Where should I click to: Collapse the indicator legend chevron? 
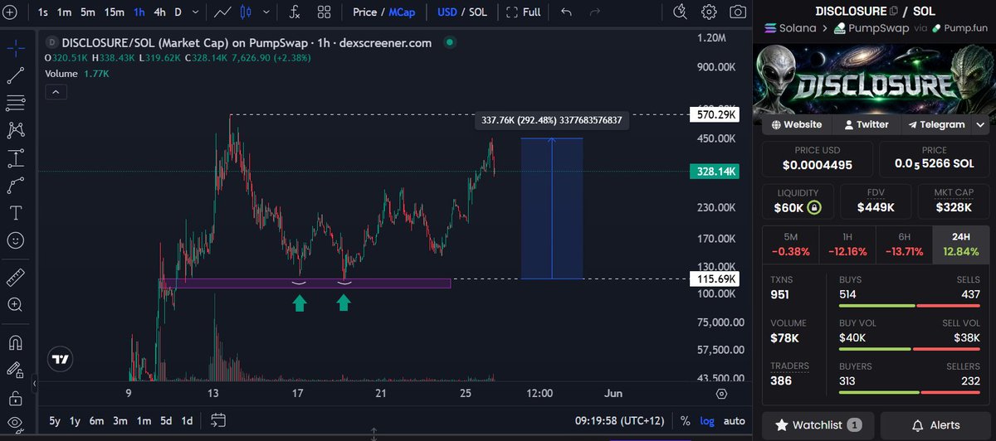coord(56,92)
